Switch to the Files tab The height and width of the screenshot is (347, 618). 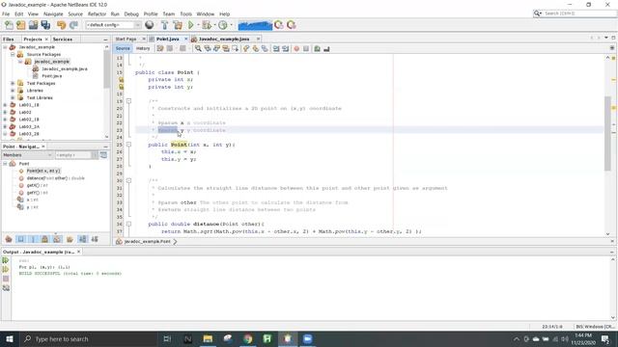click(x=9, y=40)
